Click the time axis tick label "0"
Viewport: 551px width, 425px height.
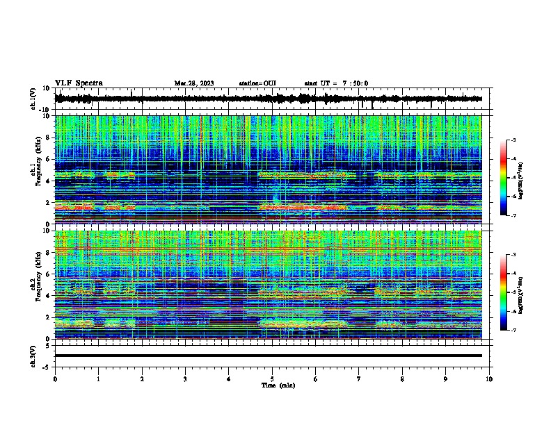(x=55, y=379)
